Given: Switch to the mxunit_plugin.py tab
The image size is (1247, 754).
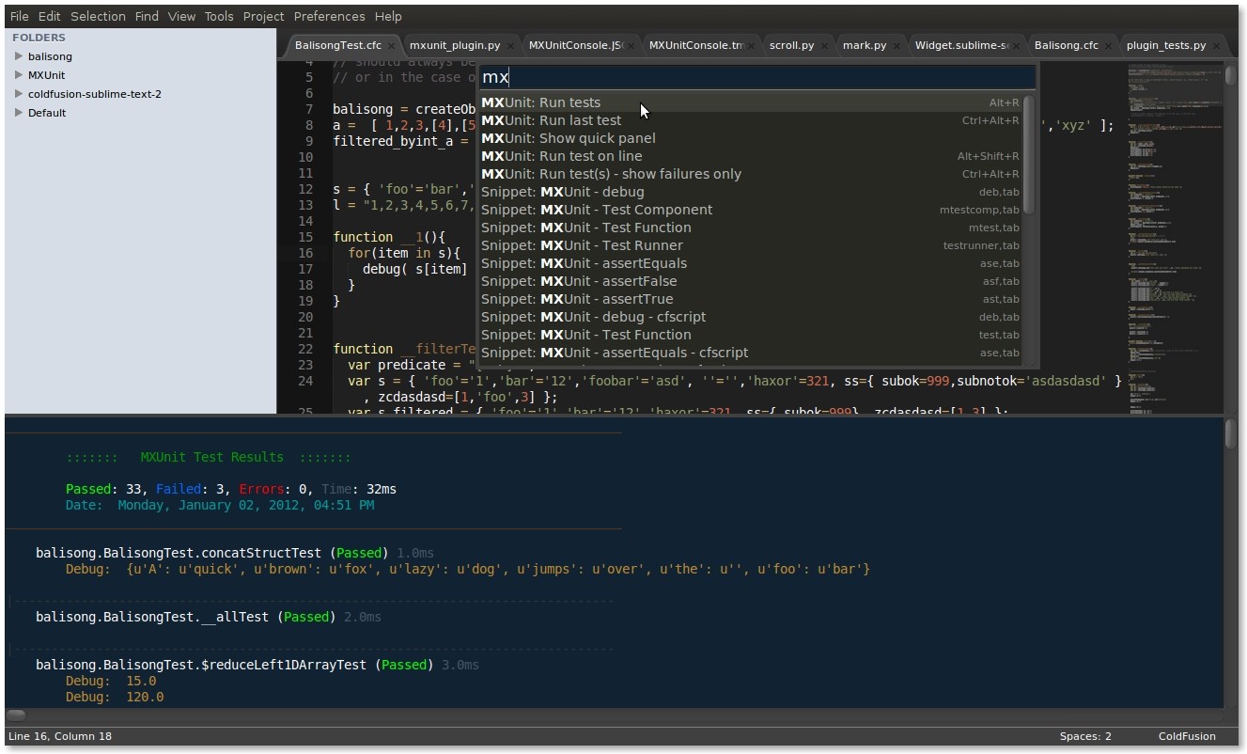Looking at the screenshot, I should click(456, 44).
